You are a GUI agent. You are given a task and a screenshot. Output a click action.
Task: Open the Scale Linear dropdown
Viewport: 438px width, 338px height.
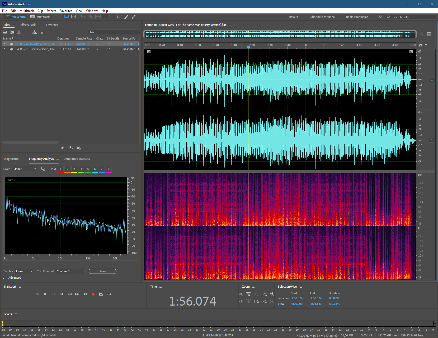pos(25,169)
